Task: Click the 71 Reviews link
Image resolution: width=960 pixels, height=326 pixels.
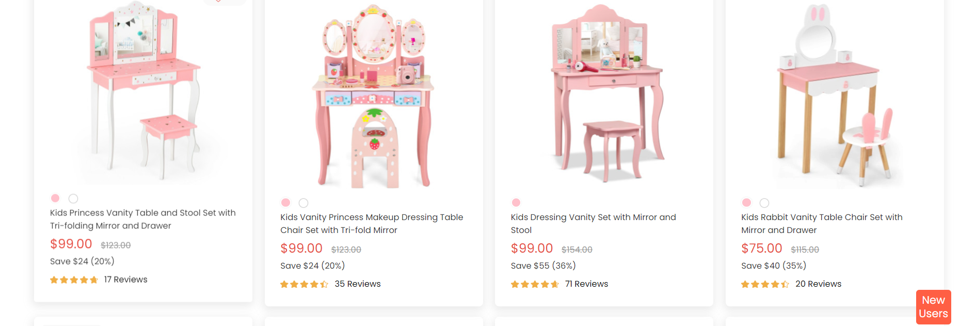Action: (586, 284)
